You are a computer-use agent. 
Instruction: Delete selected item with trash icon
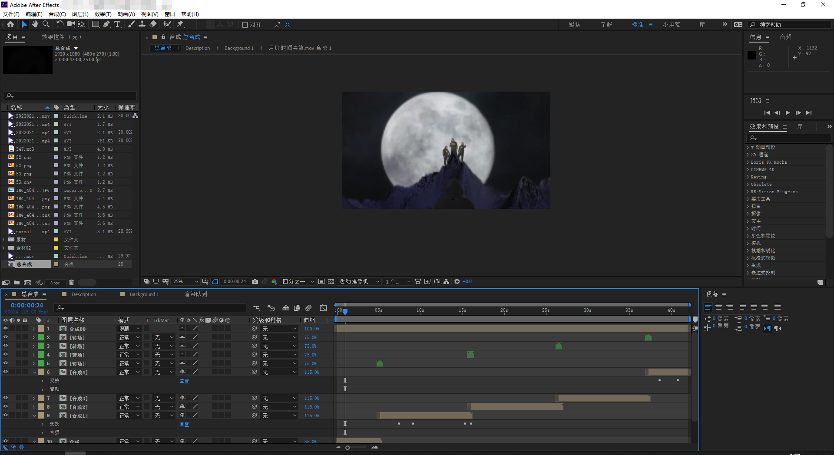[71, 283]
